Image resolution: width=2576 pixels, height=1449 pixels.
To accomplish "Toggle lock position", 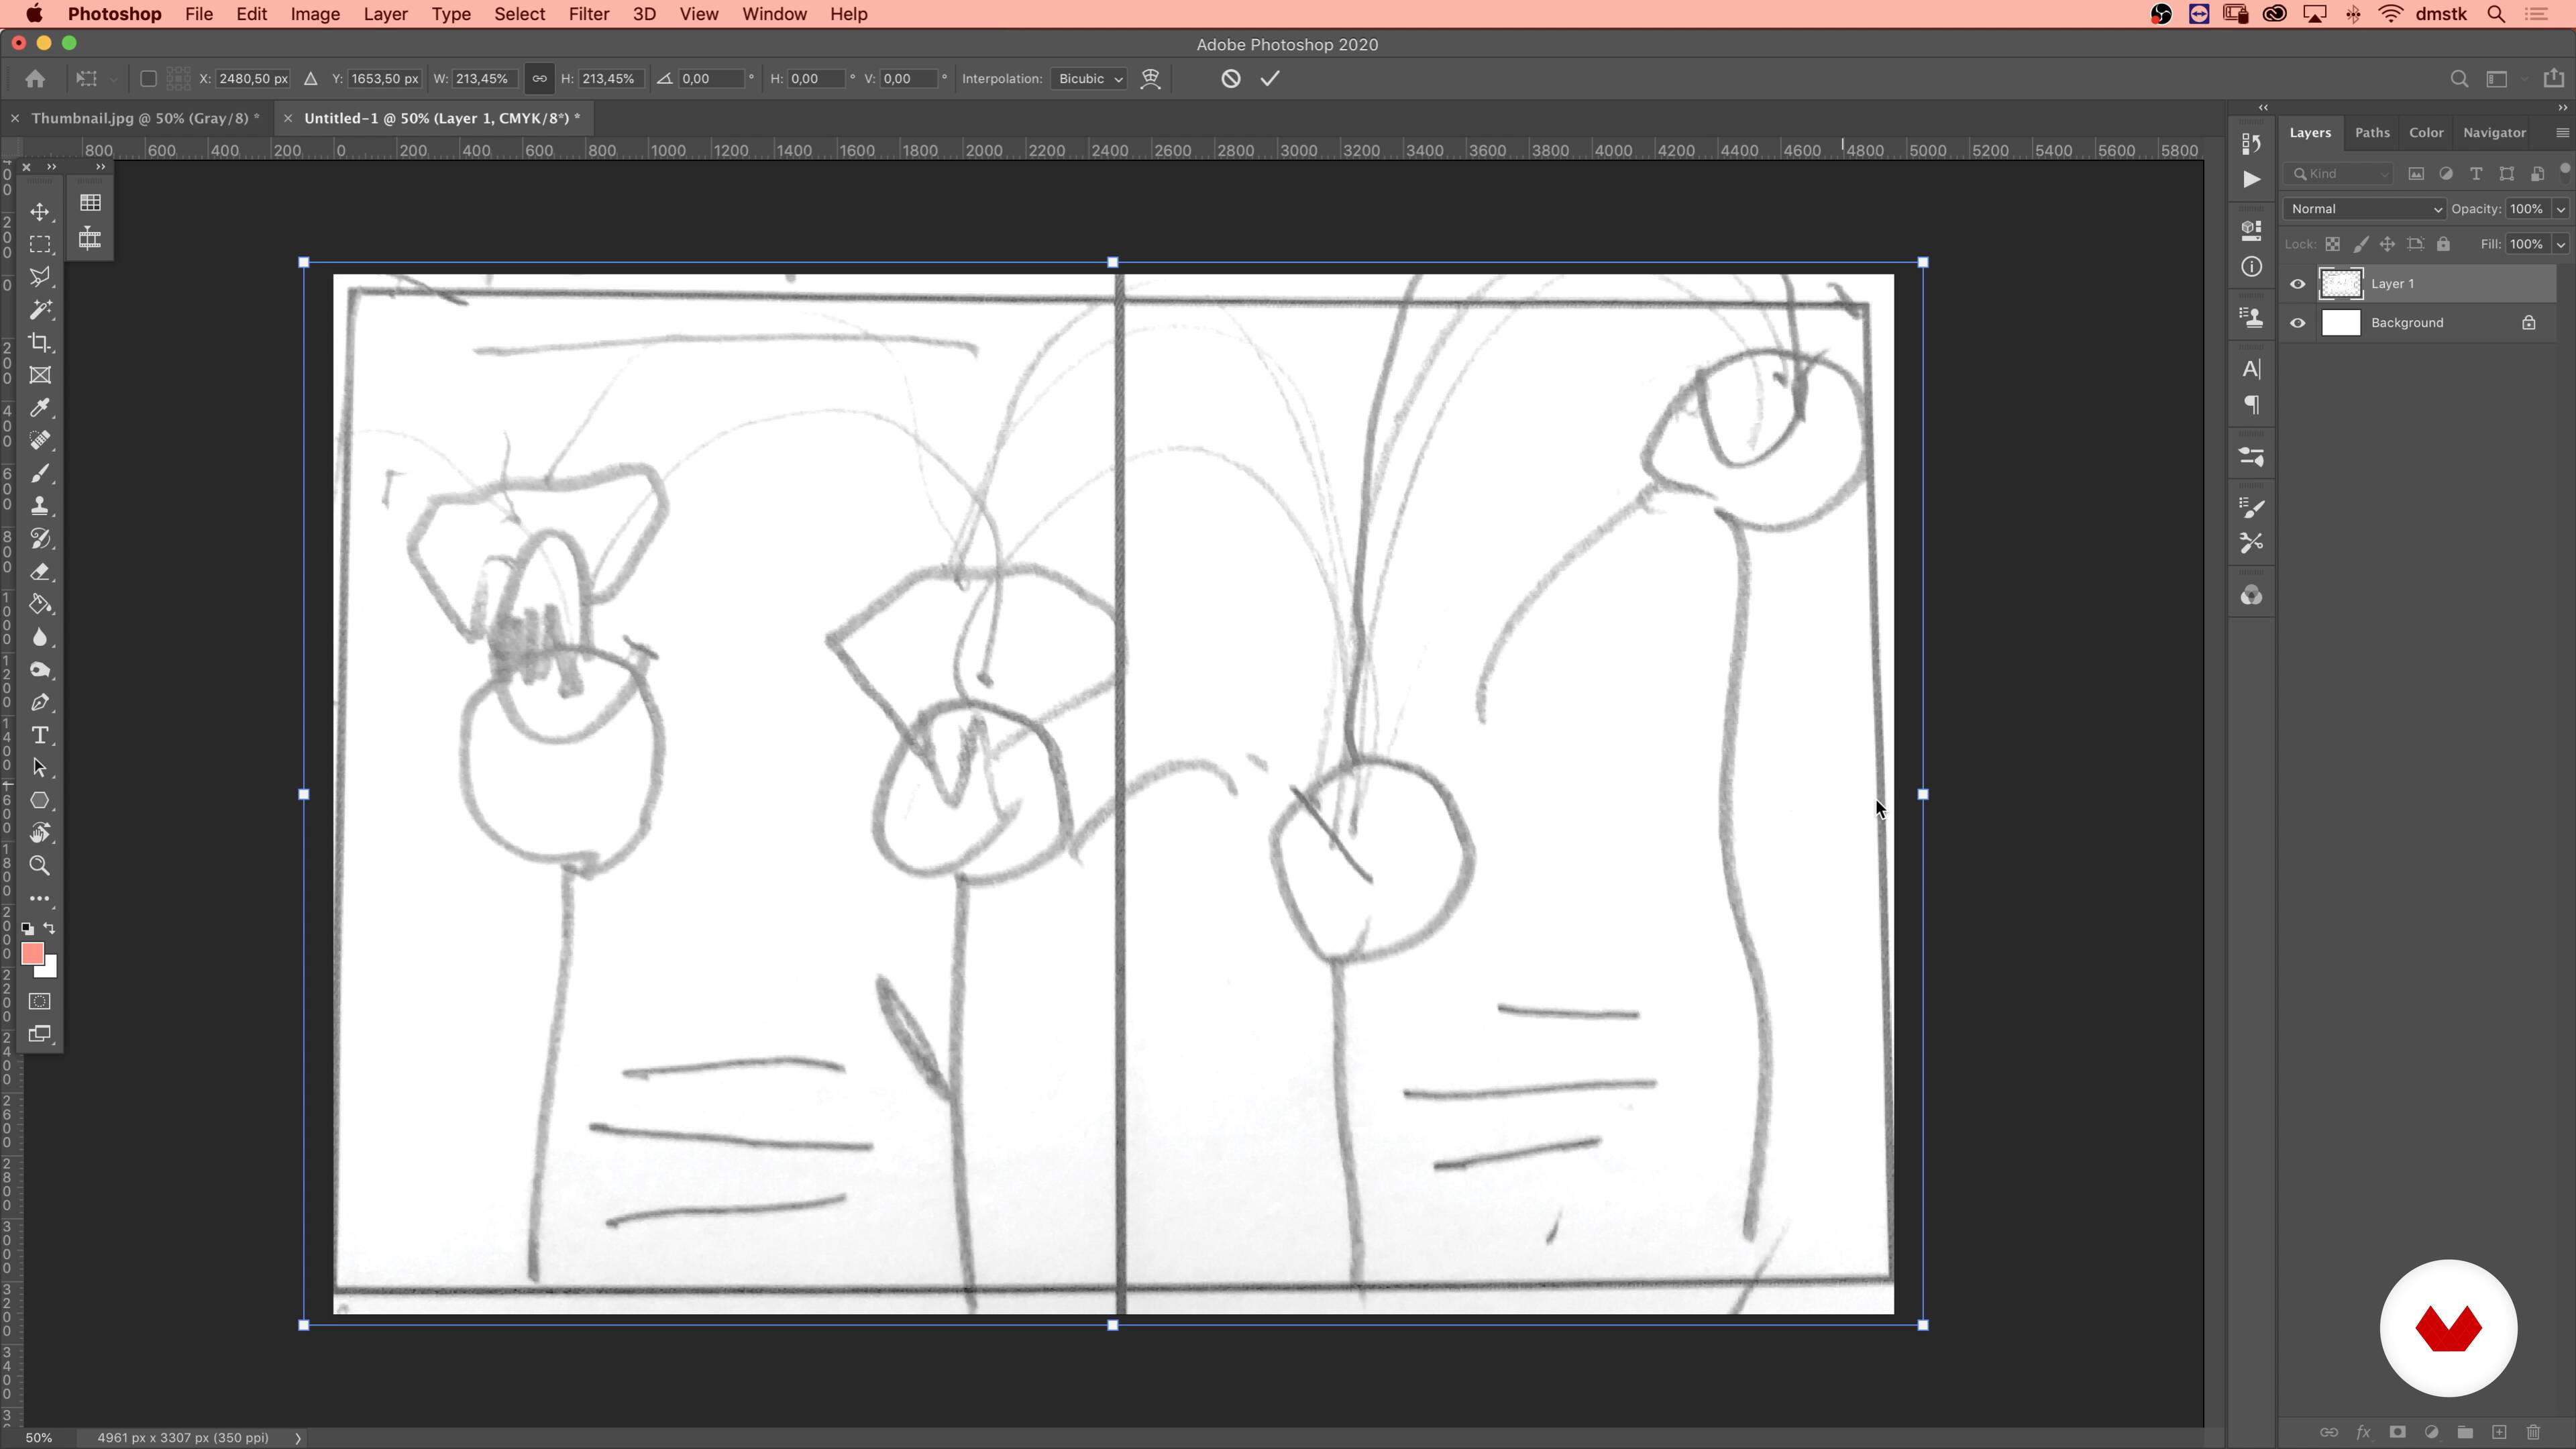I will 2387,244.
